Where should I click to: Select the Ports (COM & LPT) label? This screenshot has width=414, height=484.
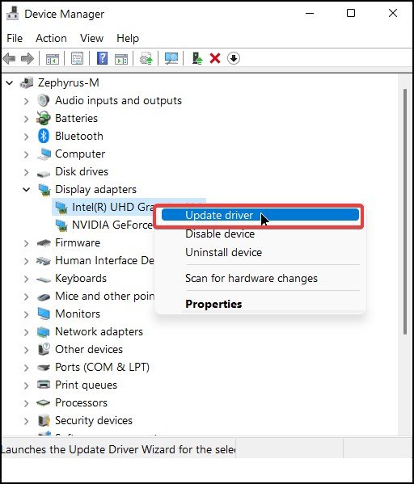point(102,368)
